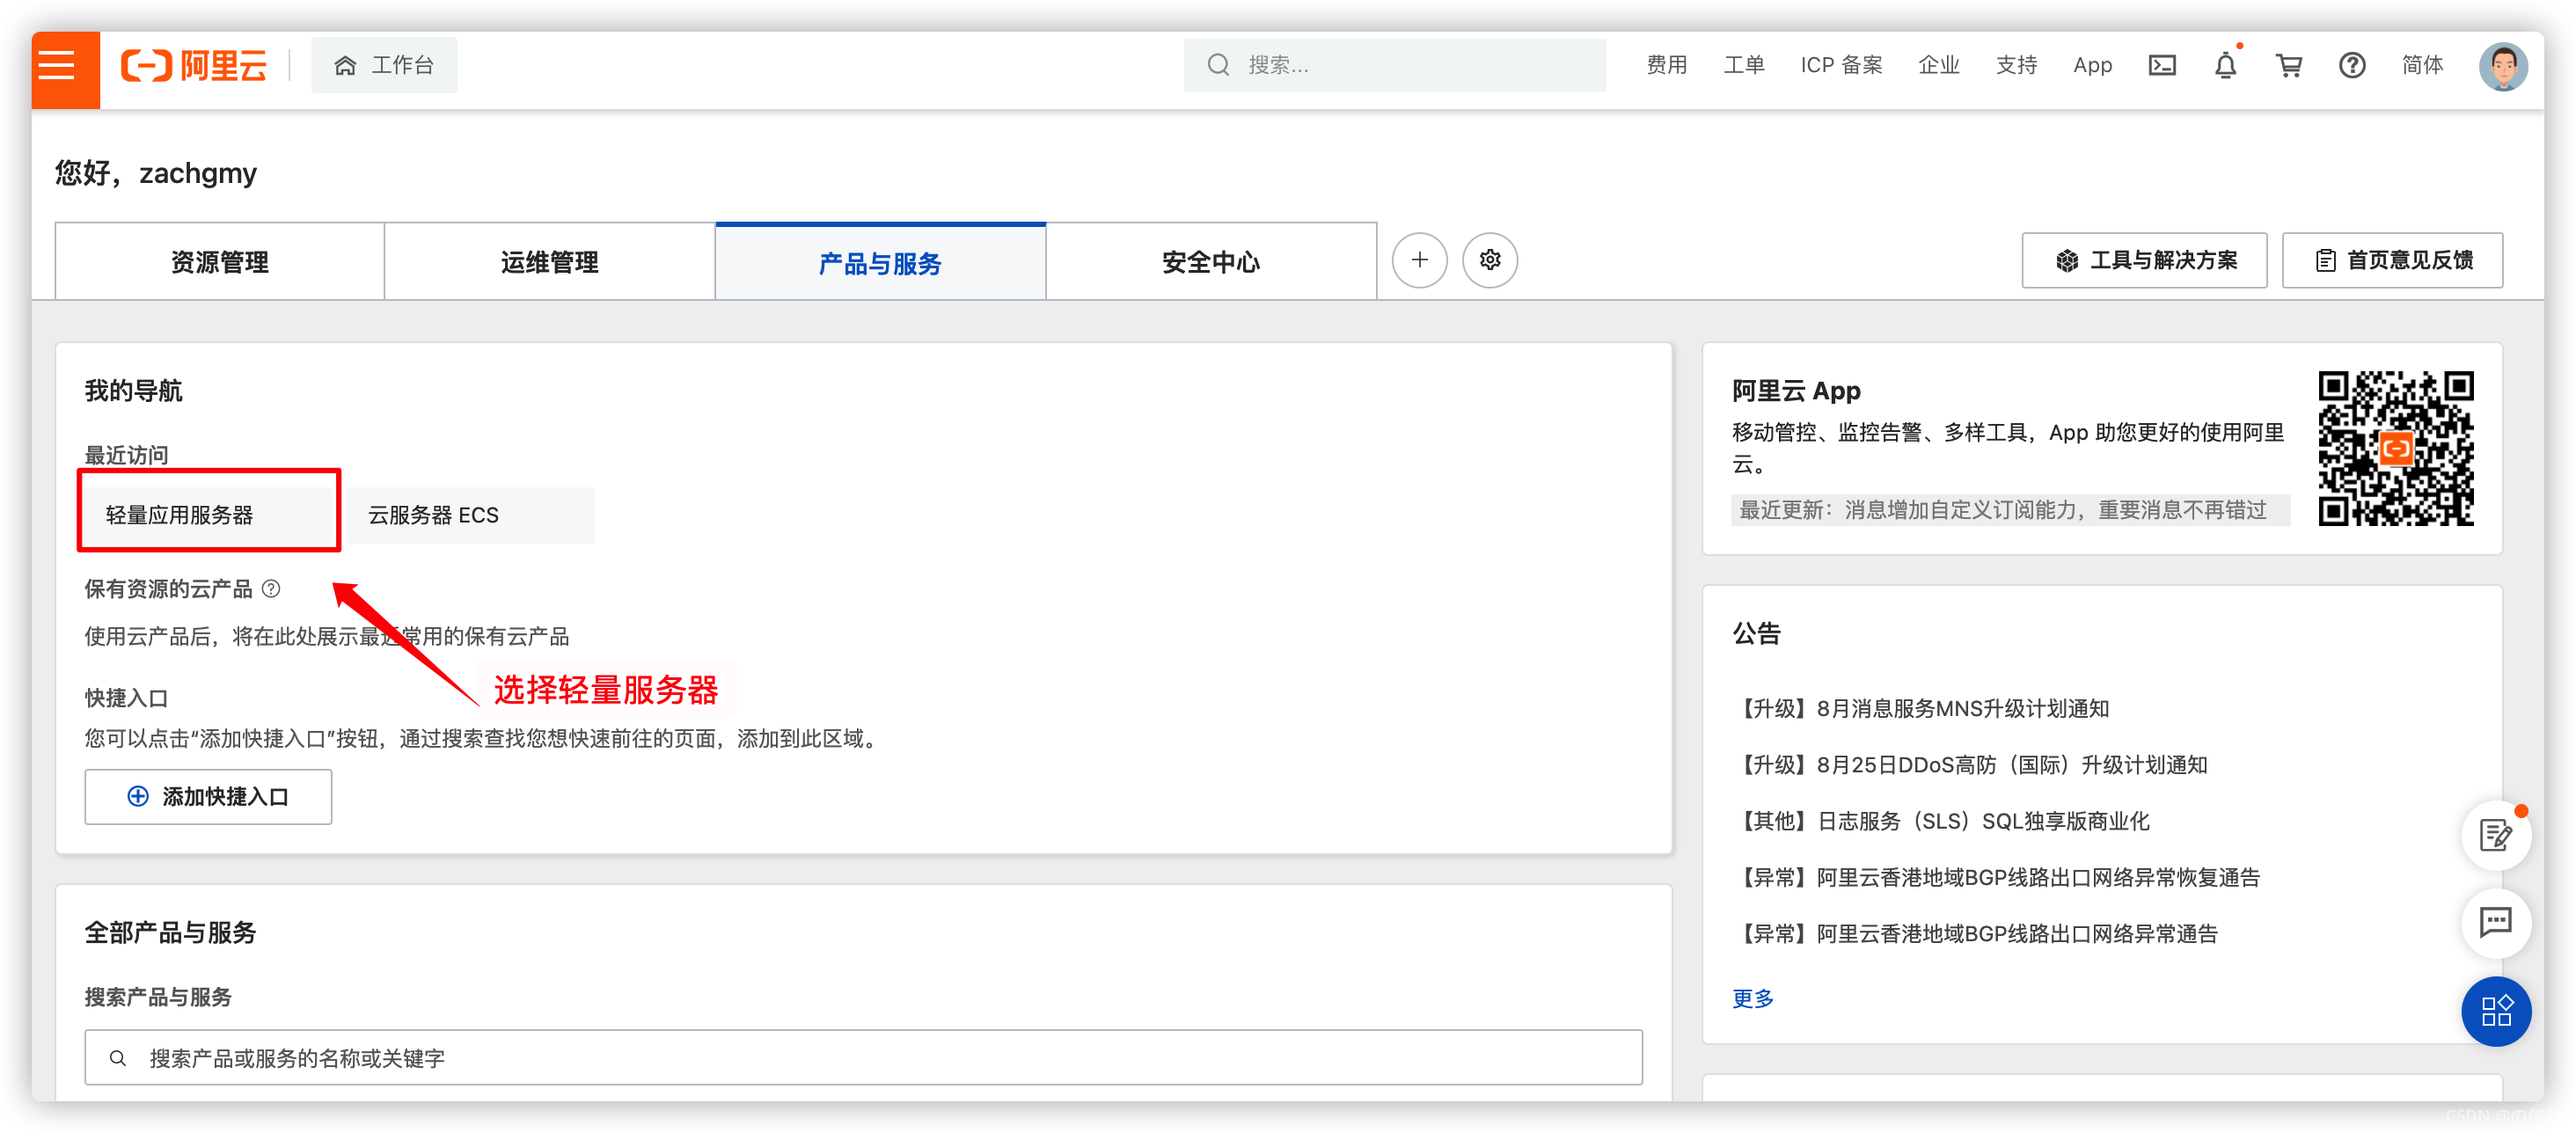Open announcement 香港地域BGP线路出口网络异常通告

(x=1975, y=934)
